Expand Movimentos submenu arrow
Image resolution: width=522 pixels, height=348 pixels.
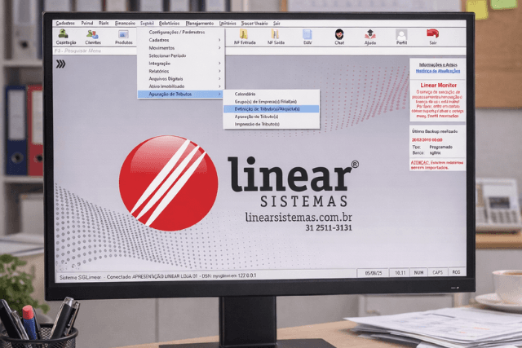[x=219, y=48]
